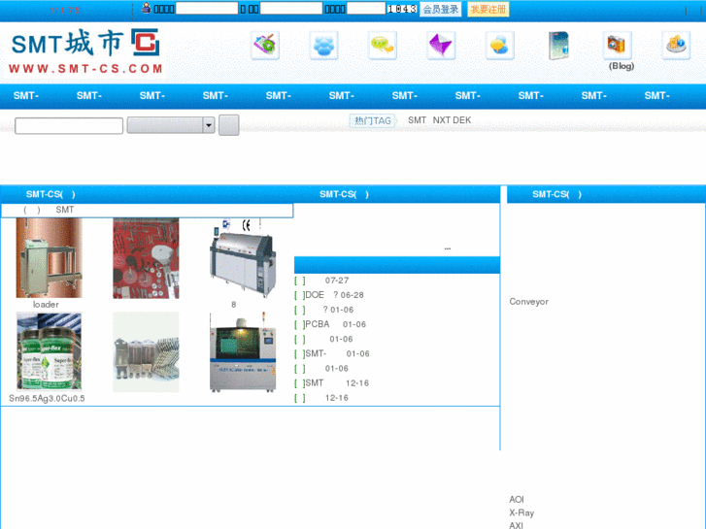Open the software box book icon
This screenshot has width=706, height=529.
(558, 45)
